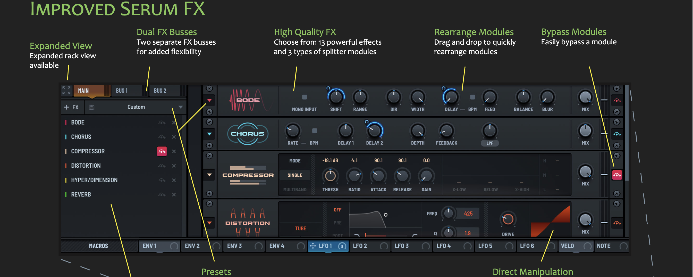693x277 pixels.
Task: Click the LFO 1 drag-assign crosshair icon
Action: tap(312, 246)
